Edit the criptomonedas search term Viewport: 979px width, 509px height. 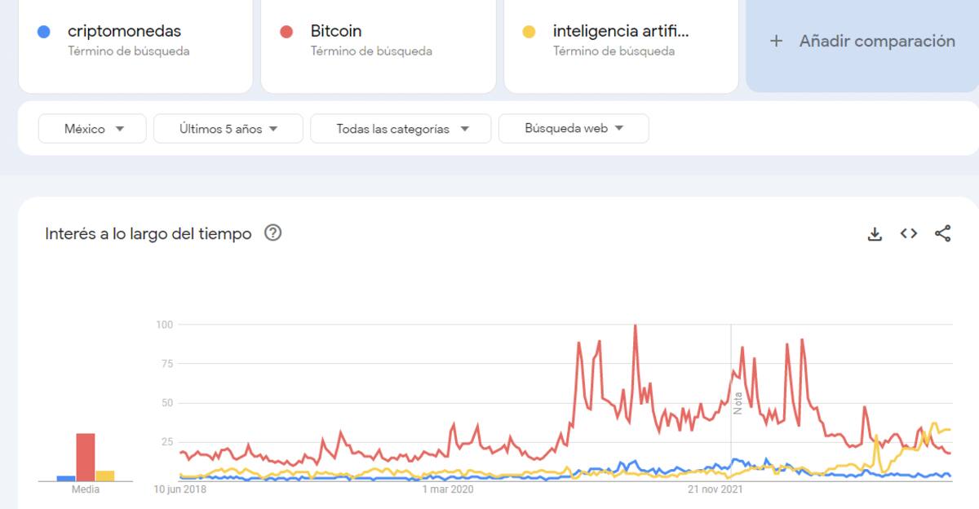[x=124, y=32]
